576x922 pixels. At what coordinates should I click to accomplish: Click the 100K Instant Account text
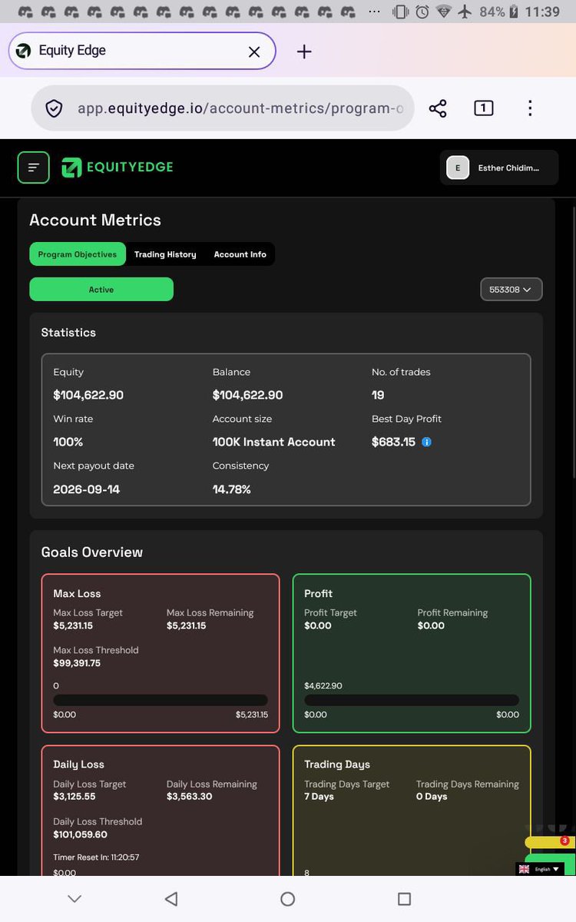click(274, 442)
